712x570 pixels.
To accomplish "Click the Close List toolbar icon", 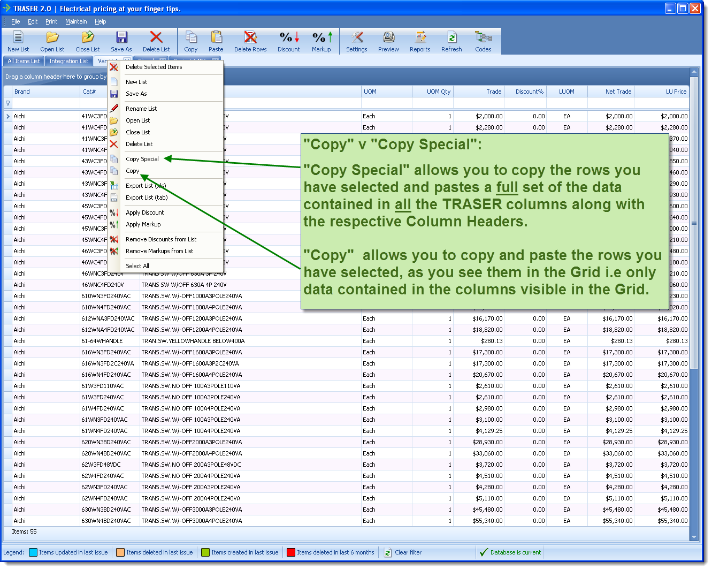I will pos(87,37).
